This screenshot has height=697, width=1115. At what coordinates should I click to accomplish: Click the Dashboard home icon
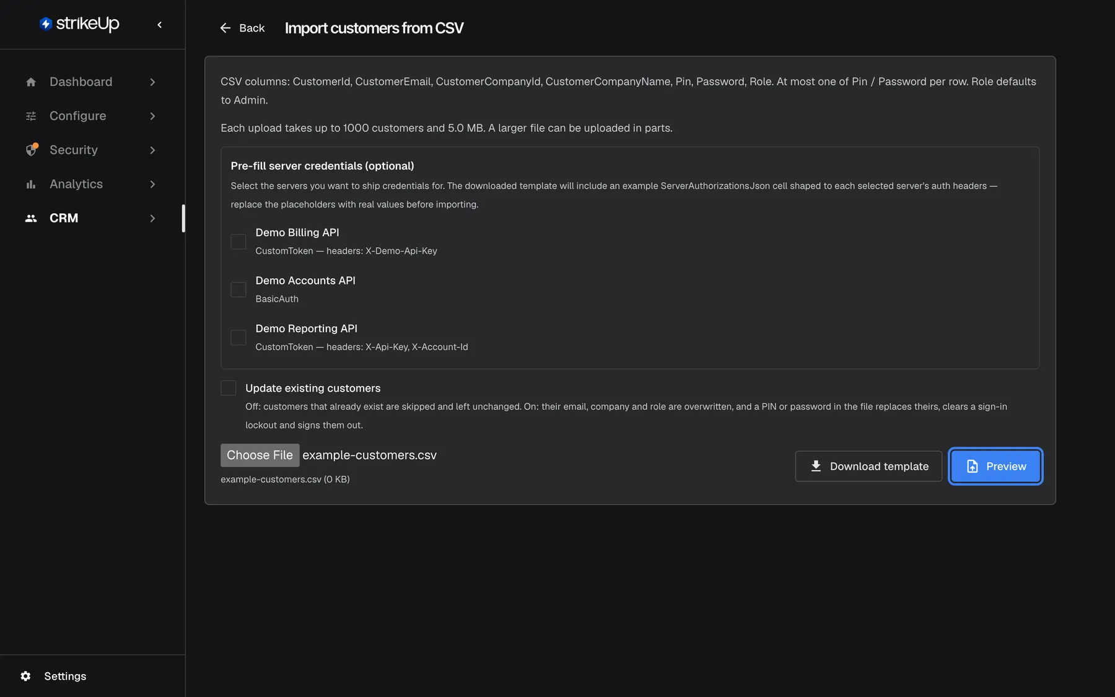31,82
